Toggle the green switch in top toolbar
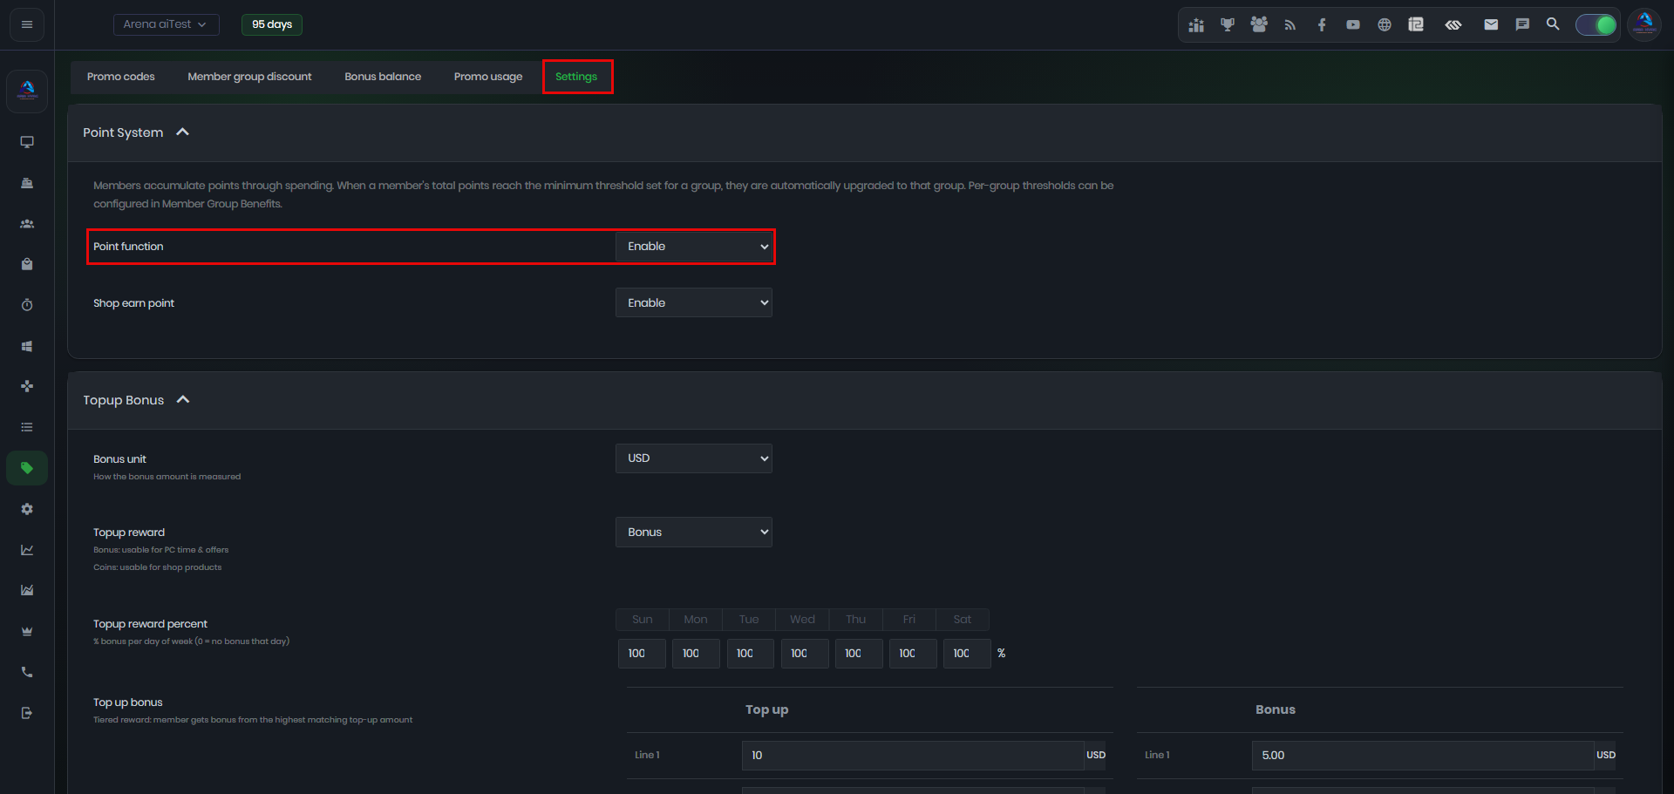This screenshot has height=794, width=1674. (1596, 25)
